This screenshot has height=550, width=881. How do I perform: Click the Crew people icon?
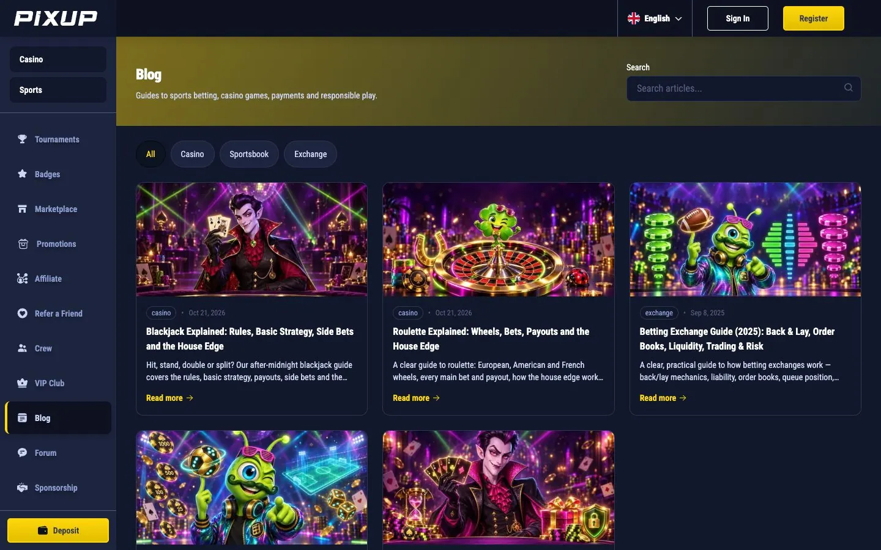(23, 348)
